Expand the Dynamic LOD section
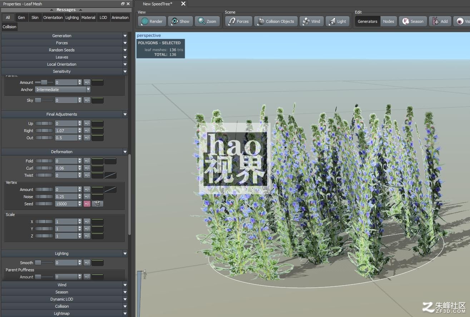The height and width of the screenshot is (317, 470). pyautogui.click(x=65, y=299)
